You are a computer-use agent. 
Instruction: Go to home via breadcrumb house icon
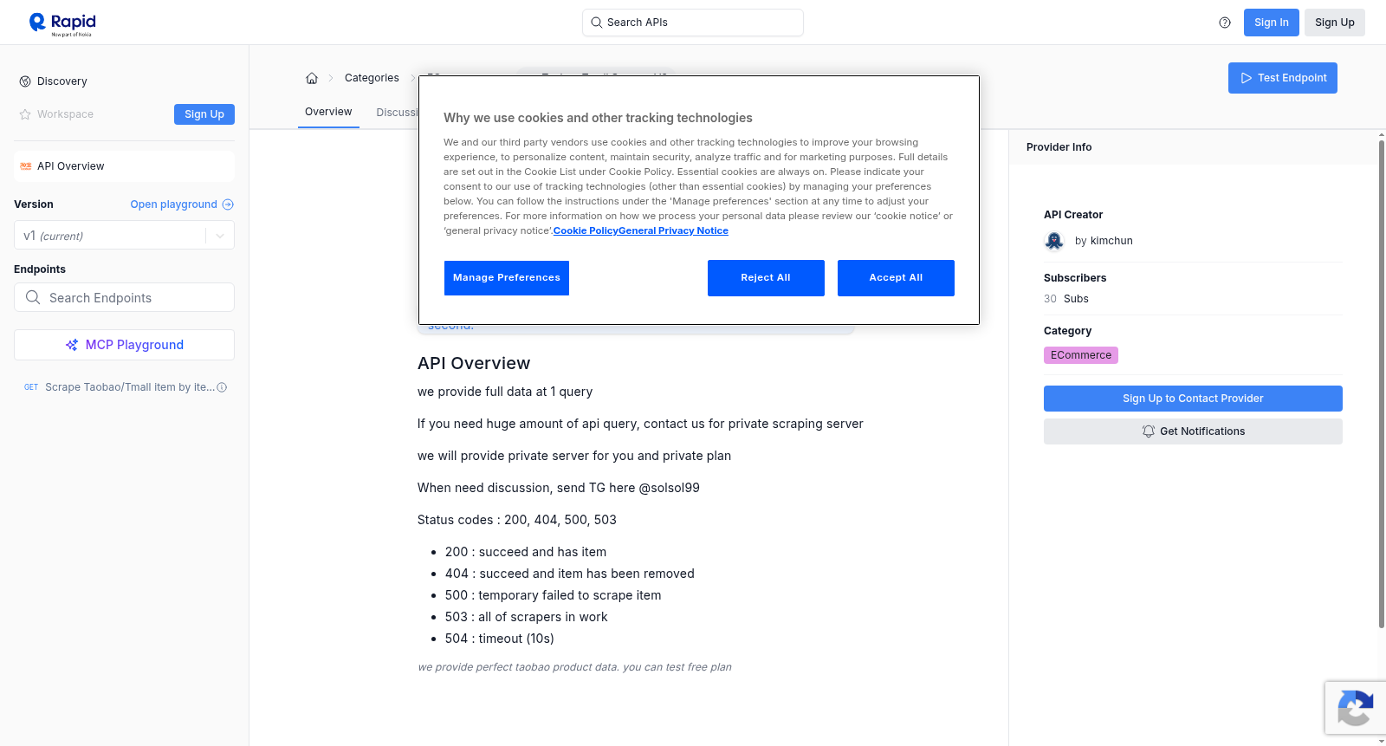click(x=312, y=78)
